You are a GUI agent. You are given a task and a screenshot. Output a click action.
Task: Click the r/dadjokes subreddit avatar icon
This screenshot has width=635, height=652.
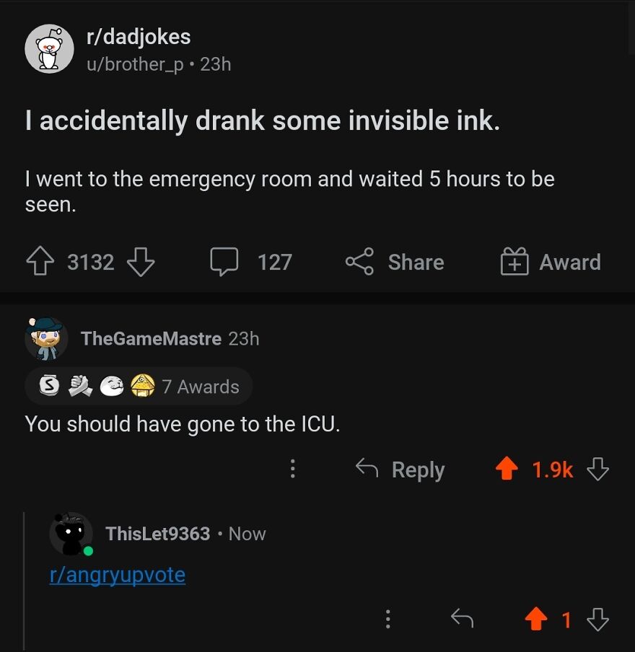[x=51, y=49]
